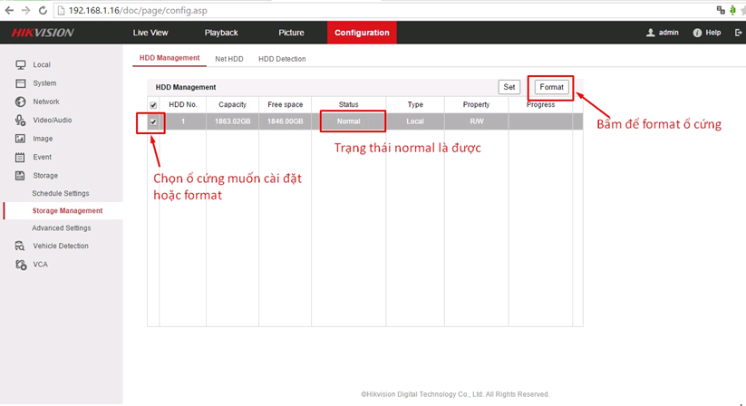This screenshot has height=406, width=746.
Task: Click the Set button
Action: [x=509, y=87]
